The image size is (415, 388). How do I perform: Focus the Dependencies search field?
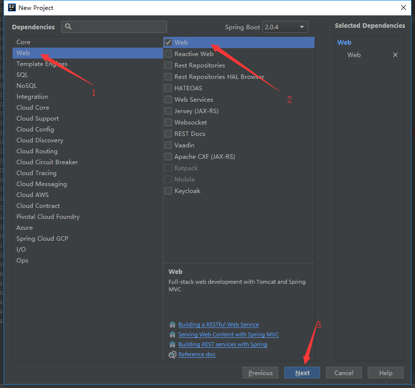point(114,27)
